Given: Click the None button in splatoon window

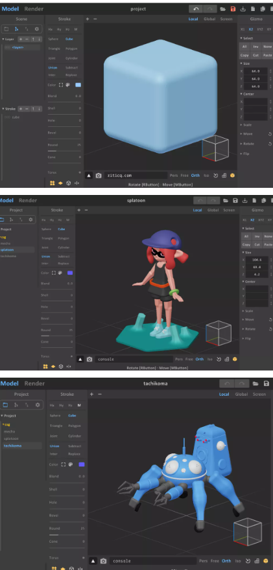Looking at the screenshot, I should [x=268, y=236].
